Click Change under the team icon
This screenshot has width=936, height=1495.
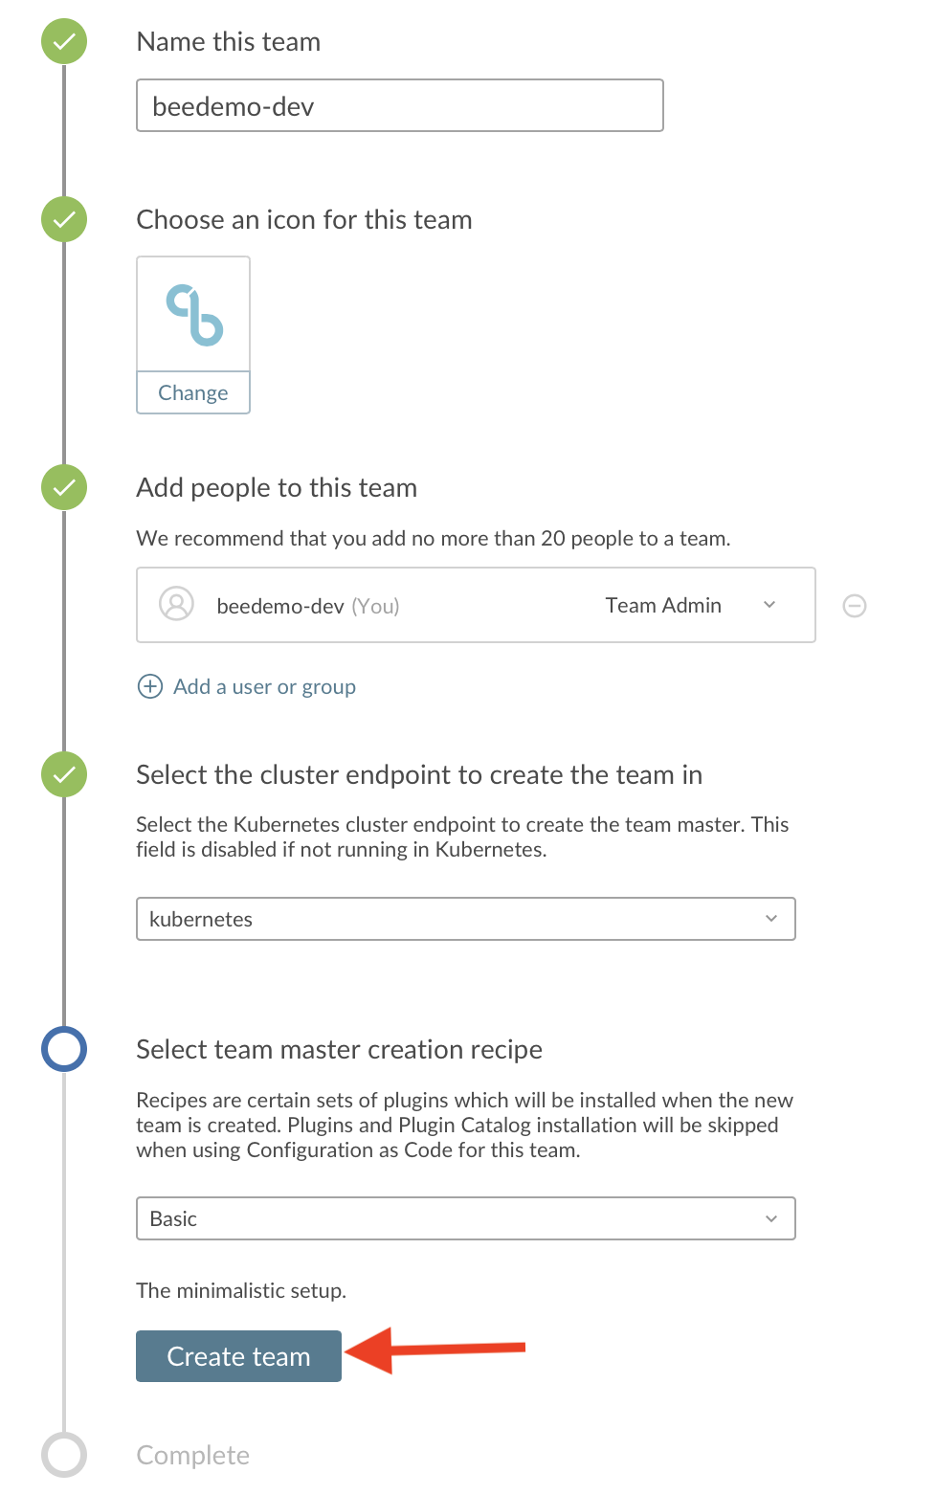tap(193, 392)
